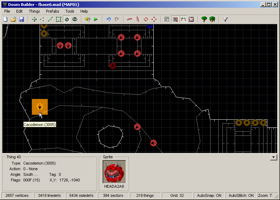Select the rightmost of four brown ring things
Screen dimensions: 280x200
[x=263, y=123]
